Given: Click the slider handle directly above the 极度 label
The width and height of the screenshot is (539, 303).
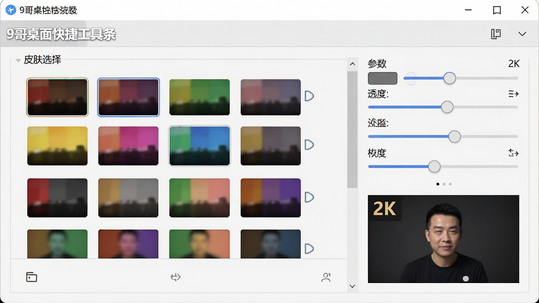Looking at the screenshot, I should [x=454, y=137].
